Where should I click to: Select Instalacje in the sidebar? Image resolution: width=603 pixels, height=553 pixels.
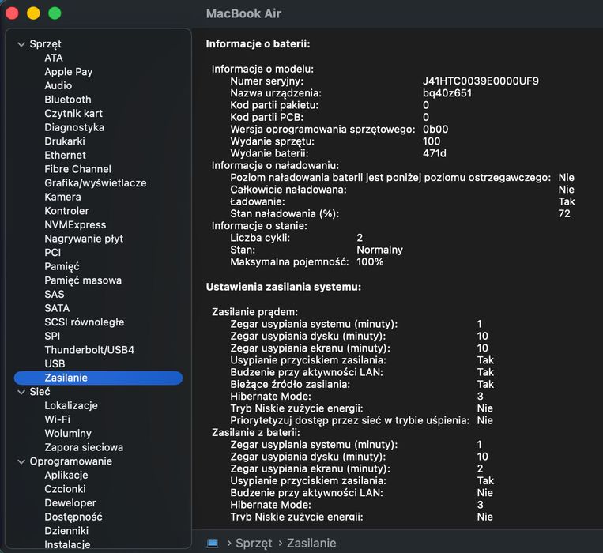67,544
